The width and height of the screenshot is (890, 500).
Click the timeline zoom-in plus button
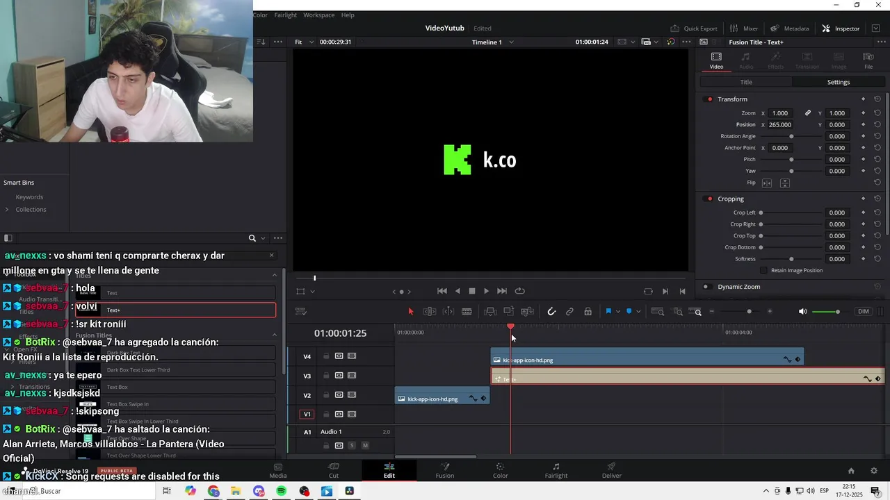pyautogui.click(x=770, y=312)
